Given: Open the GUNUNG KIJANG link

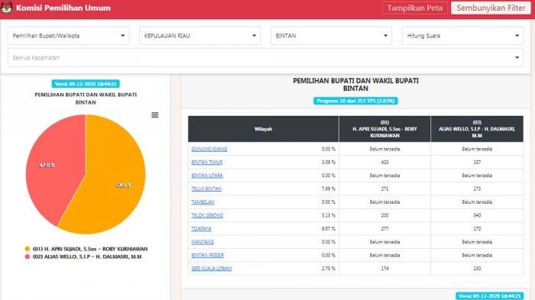Looking at the screenshot, I should coord(209,149).
